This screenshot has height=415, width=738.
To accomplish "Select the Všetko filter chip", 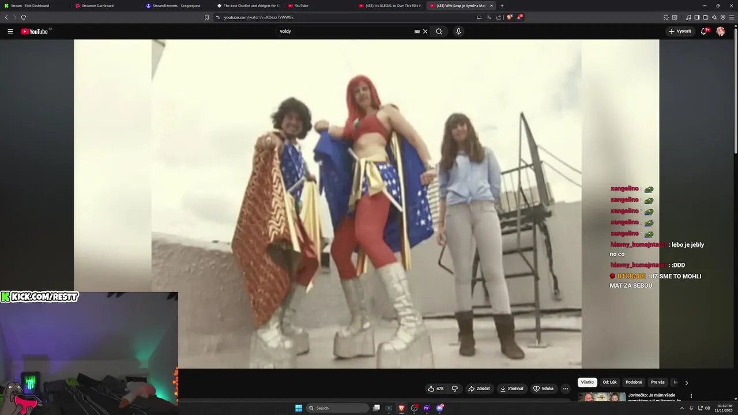I will pos(587,382).
